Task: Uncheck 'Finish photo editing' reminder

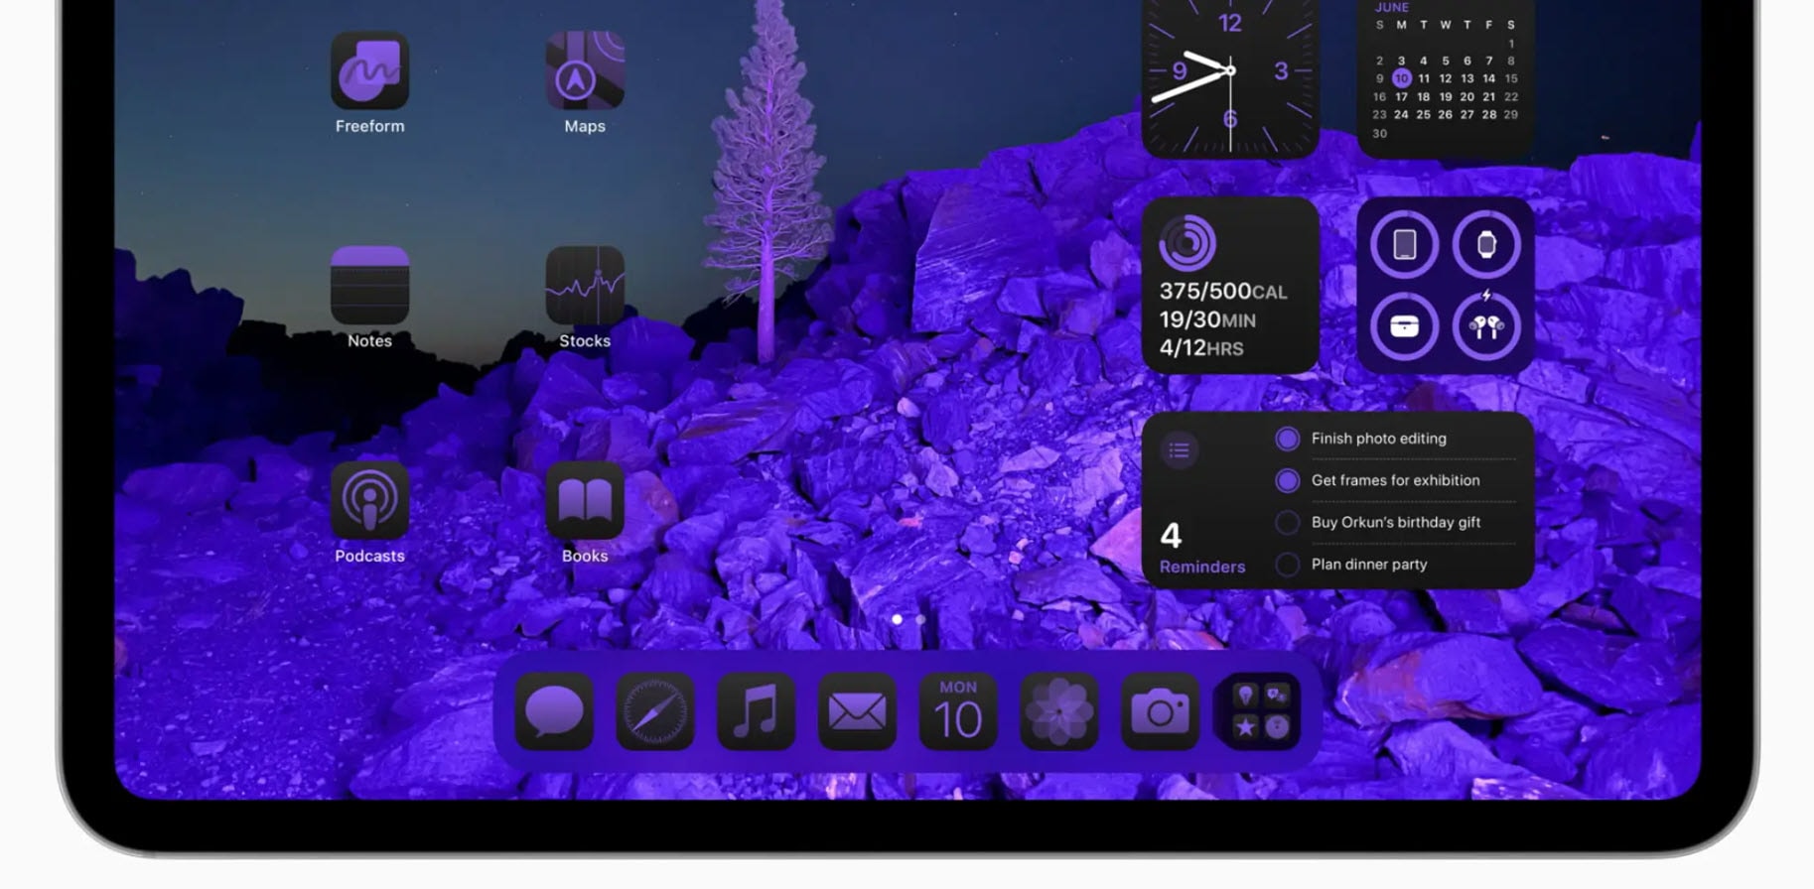Action: (1287, 439)
